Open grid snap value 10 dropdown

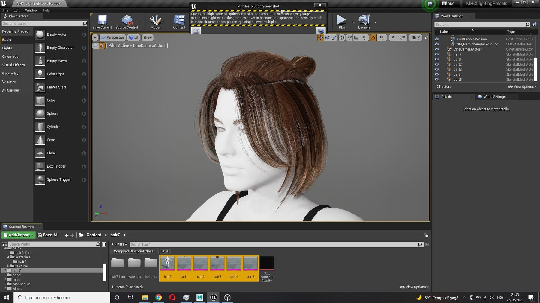point(364,37)
